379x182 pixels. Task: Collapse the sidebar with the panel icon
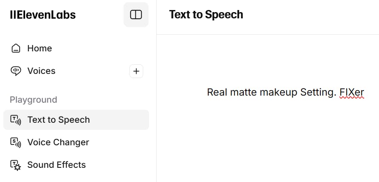coord(136,15)
